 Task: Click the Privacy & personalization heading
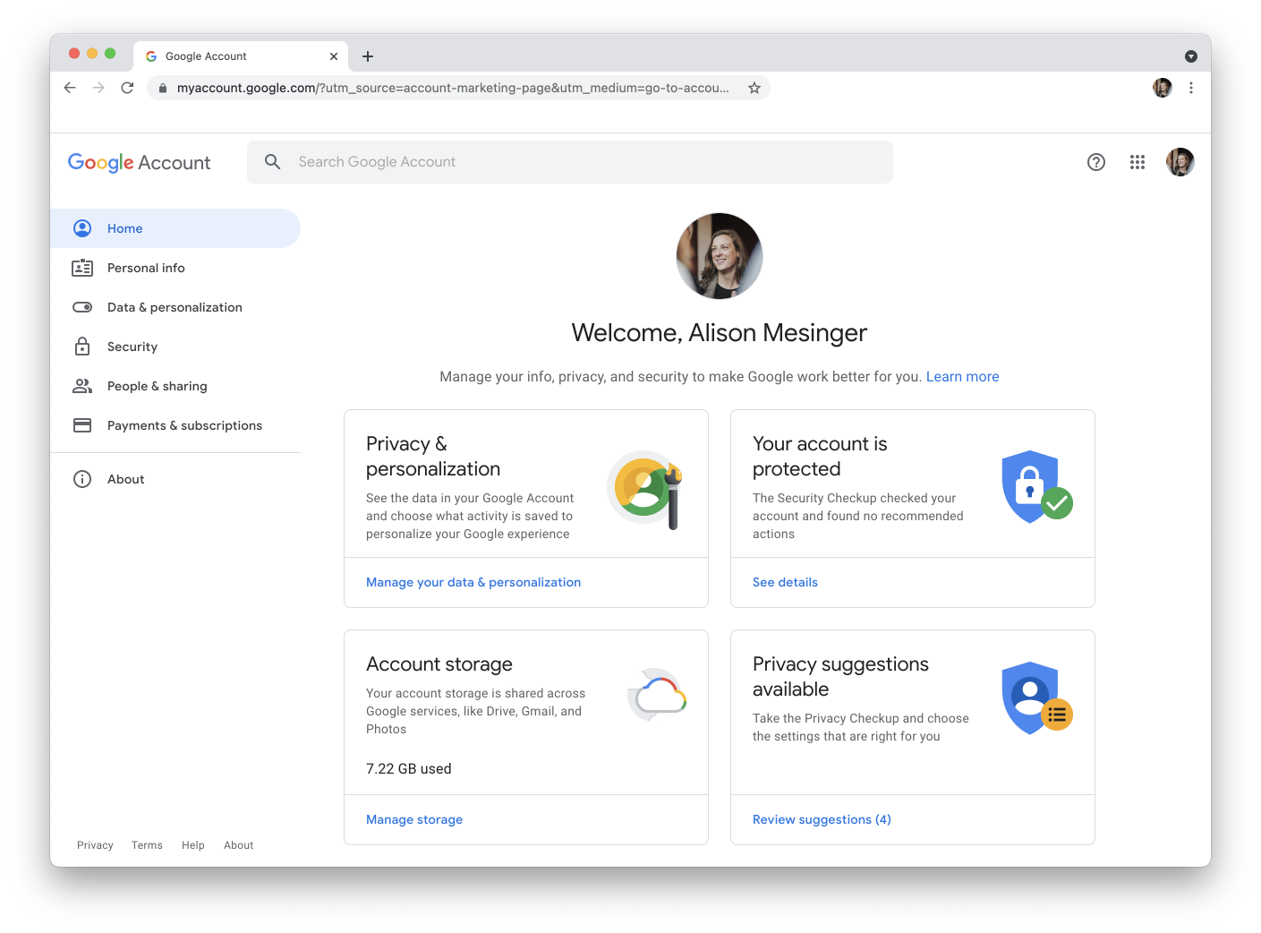pos(433,457)
